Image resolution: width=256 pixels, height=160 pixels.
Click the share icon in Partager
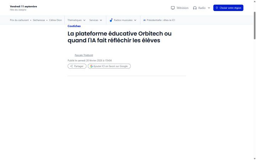tap(71, 66)
